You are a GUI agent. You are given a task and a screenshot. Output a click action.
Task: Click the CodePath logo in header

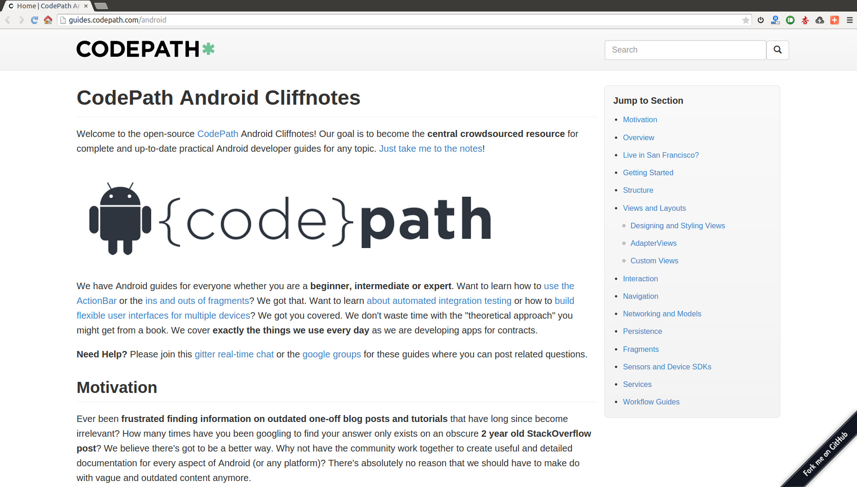pyautogui.click(x=146, y=49)
